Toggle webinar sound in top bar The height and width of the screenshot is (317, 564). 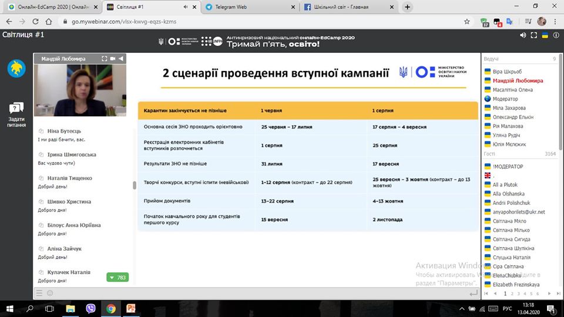coord(523,35)
